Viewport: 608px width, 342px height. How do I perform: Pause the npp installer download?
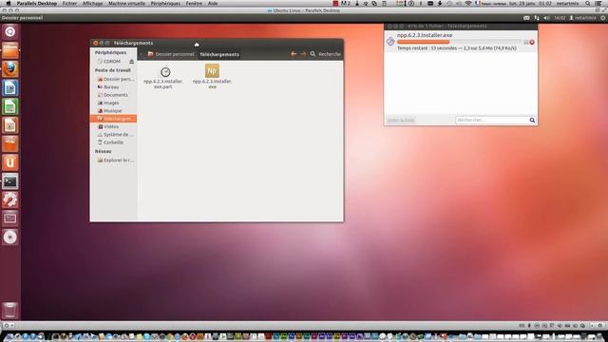click(526, 42)
